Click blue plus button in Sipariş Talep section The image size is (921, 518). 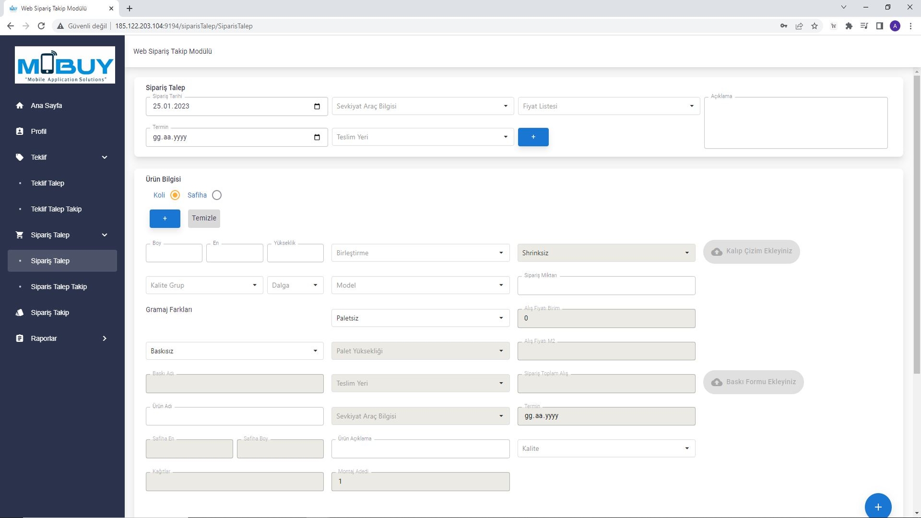pyautogui.click(x=533, y=137)
